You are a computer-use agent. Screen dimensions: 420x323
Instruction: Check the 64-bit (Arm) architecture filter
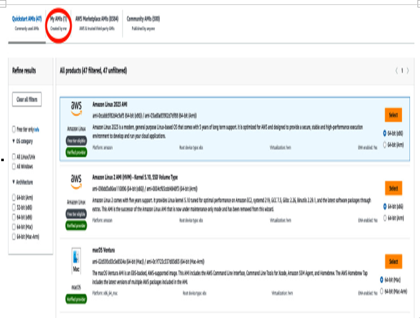click(14, 197)
